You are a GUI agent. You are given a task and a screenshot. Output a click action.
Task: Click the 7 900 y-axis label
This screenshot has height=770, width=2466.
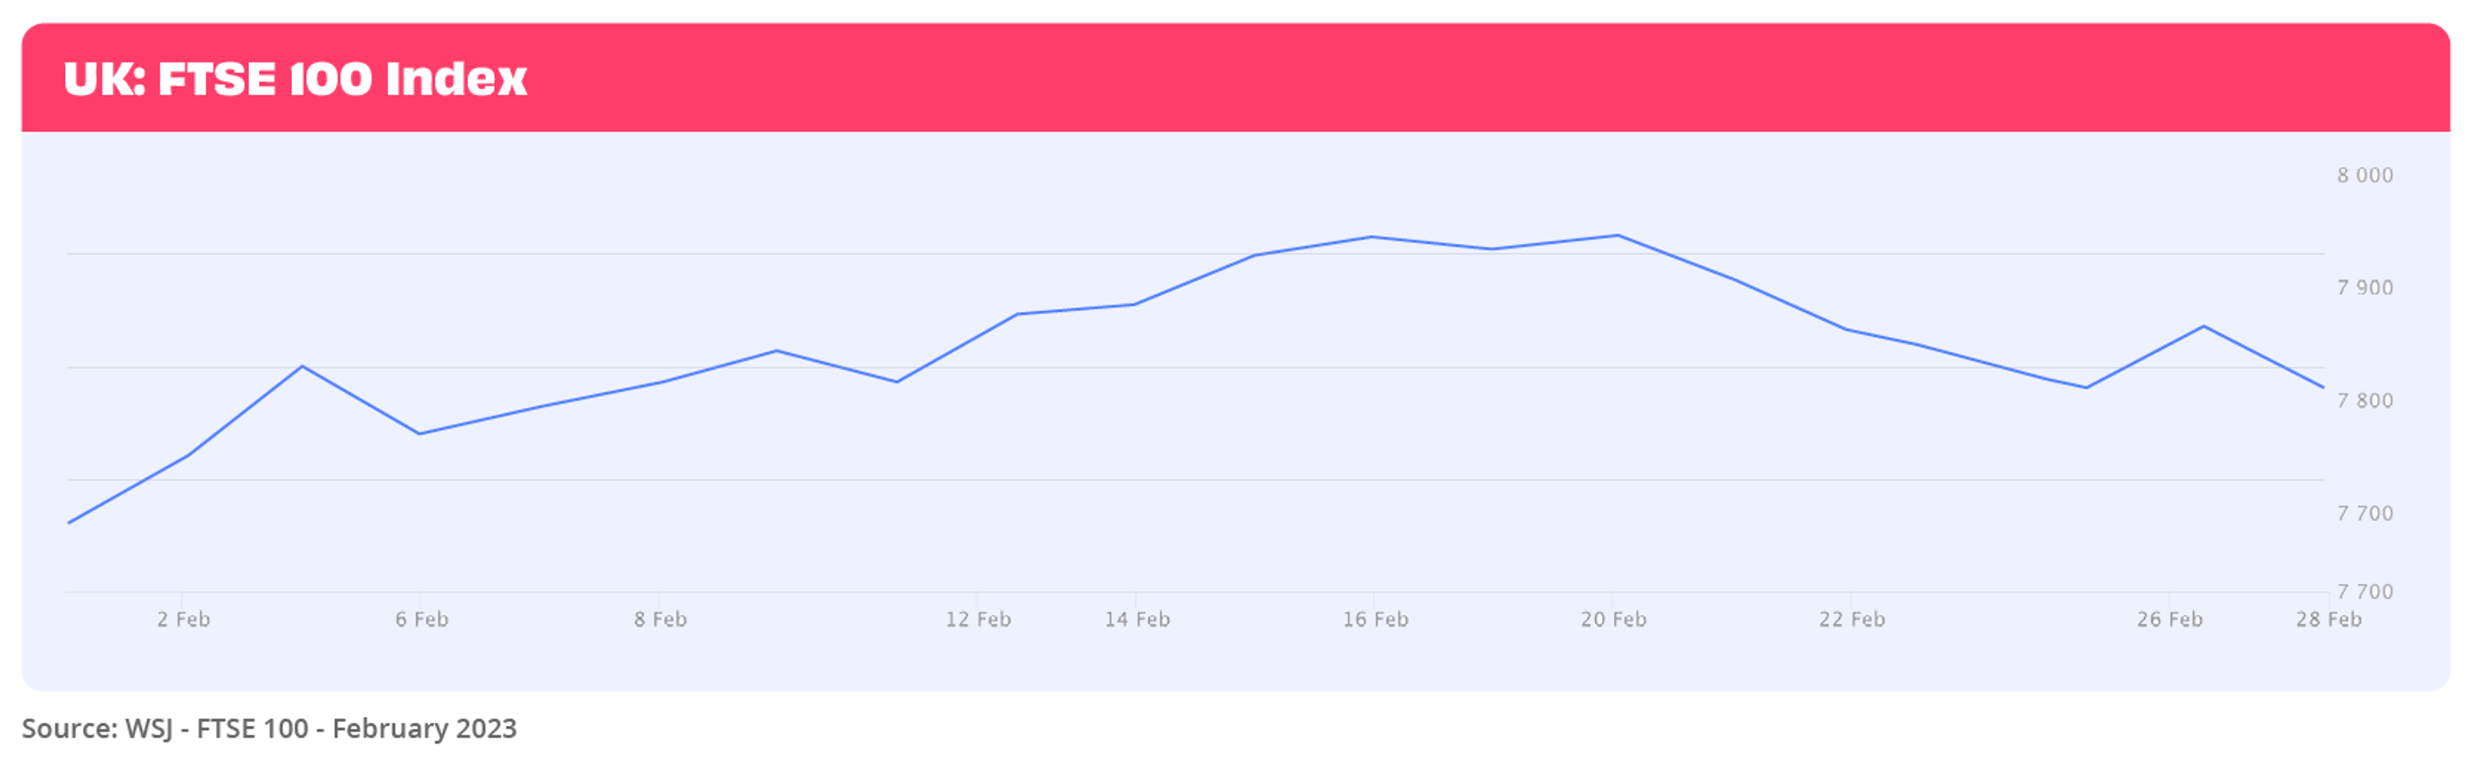[2365, 289]
